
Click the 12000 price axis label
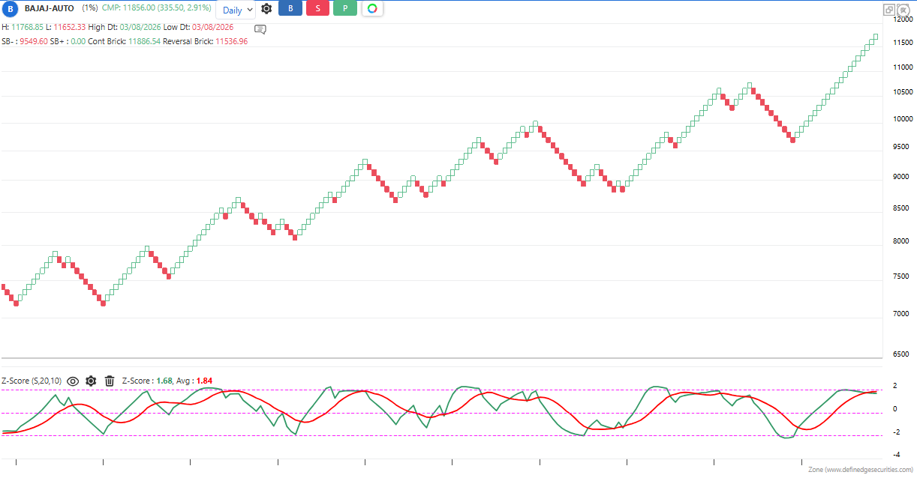click(902, 20)
